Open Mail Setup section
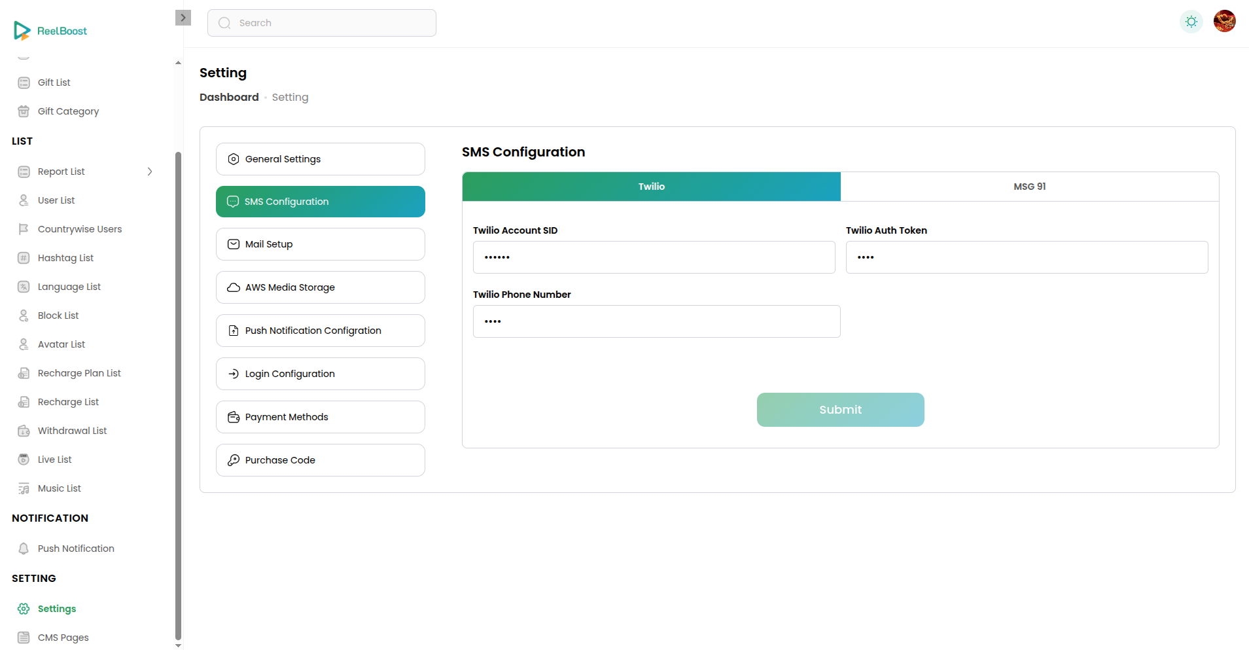 point(321,244)
